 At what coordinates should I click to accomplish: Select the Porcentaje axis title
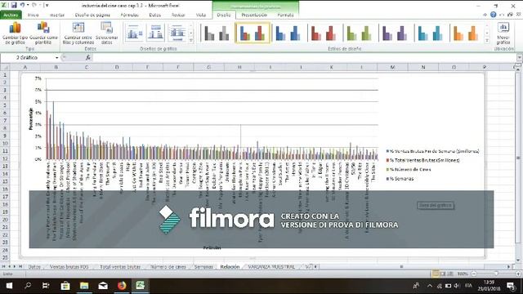pyautogui.click(x=31, y=119)
